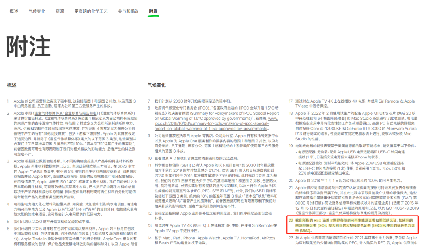The image size is (426, 246).
Task: Select the 资源 tab in top navigation
Action: (60, 11)
